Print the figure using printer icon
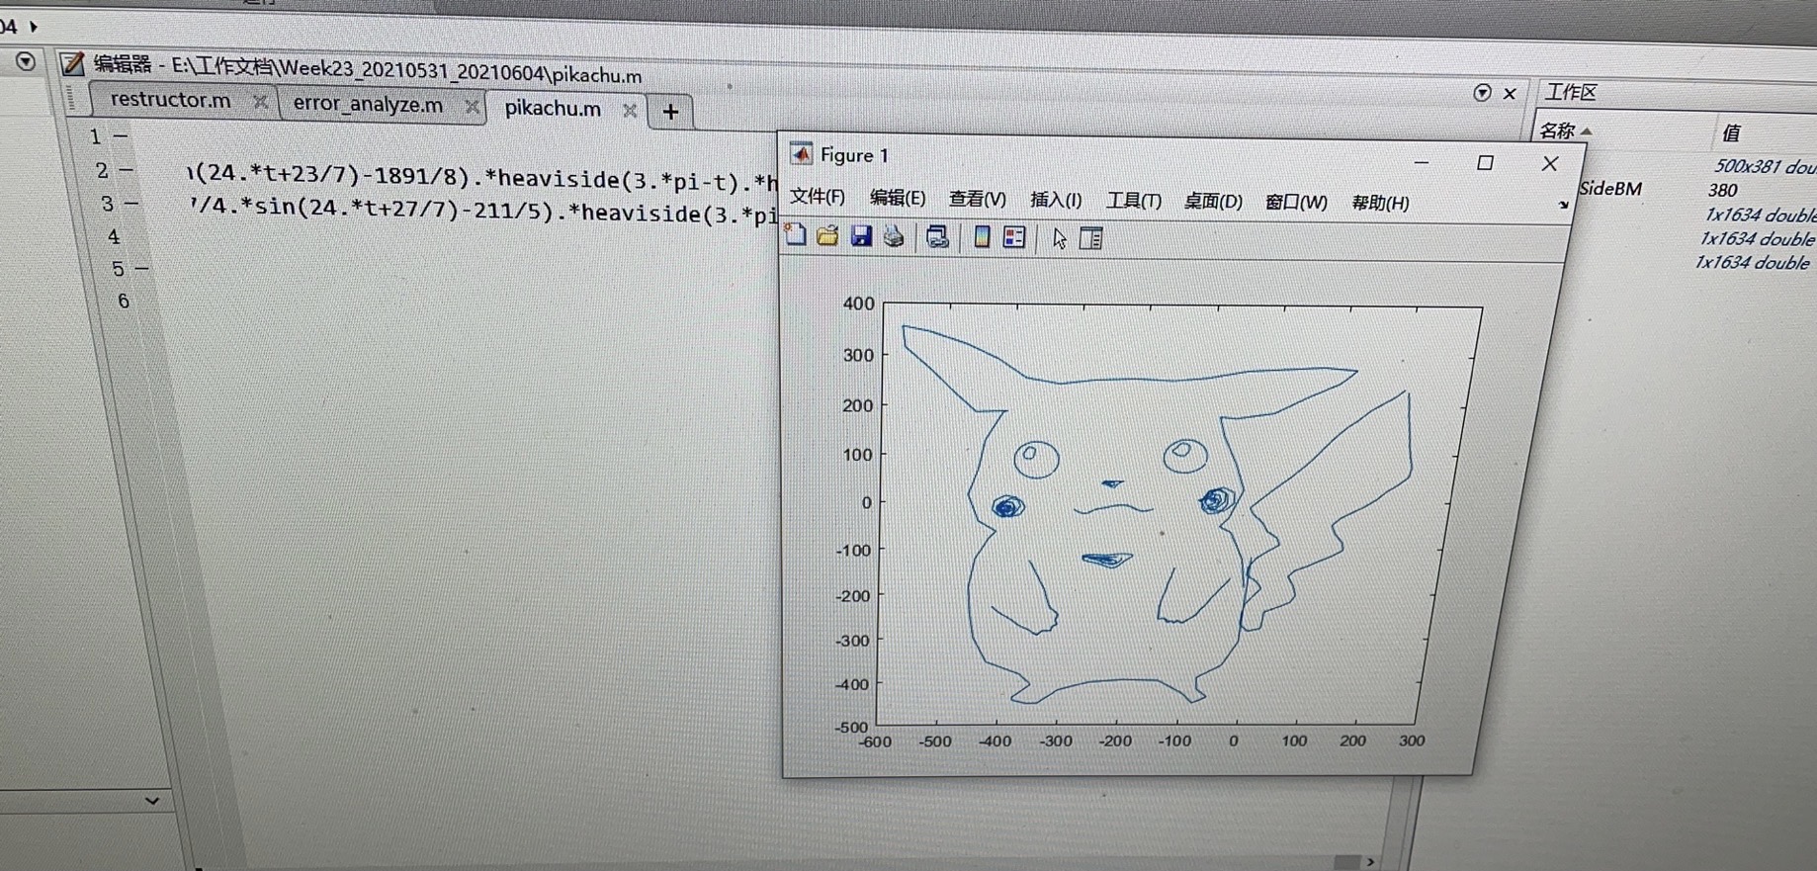This screenshot has width=1817, height=871. point(894,236)
